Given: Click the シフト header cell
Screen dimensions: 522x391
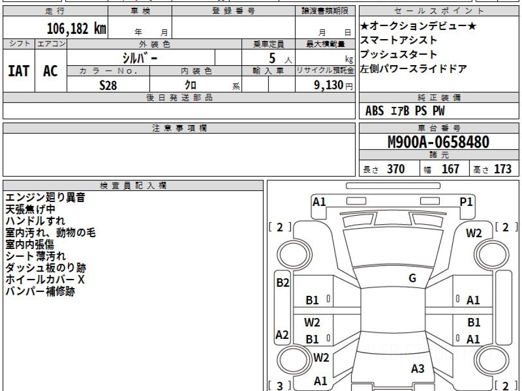Looking at the screenshot, I should click(x=19, y=44).
